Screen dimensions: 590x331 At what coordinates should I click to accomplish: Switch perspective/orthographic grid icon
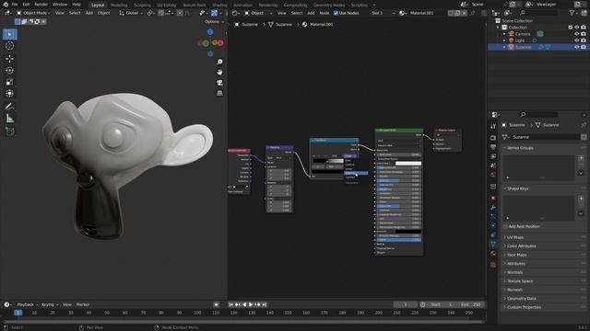[219, 93]
